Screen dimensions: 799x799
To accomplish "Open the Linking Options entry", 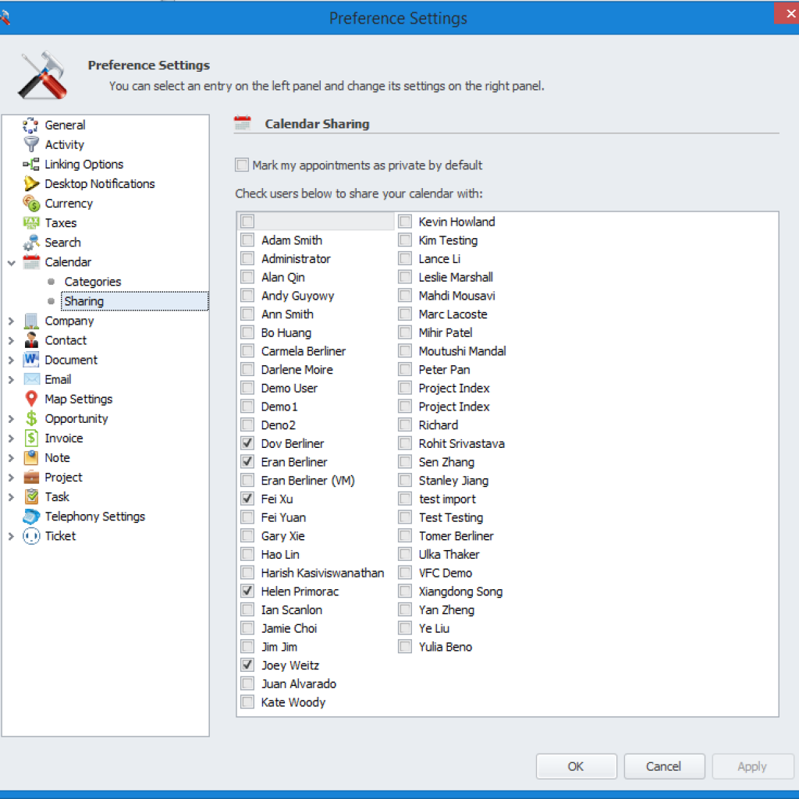I will (x=83, y=165).
